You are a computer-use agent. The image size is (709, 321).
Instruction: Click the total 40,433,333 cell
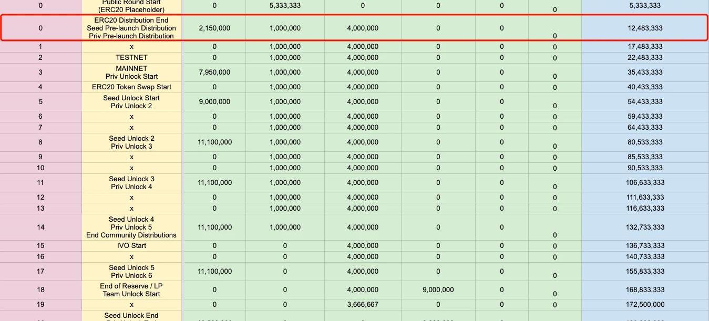click(645, 87)
